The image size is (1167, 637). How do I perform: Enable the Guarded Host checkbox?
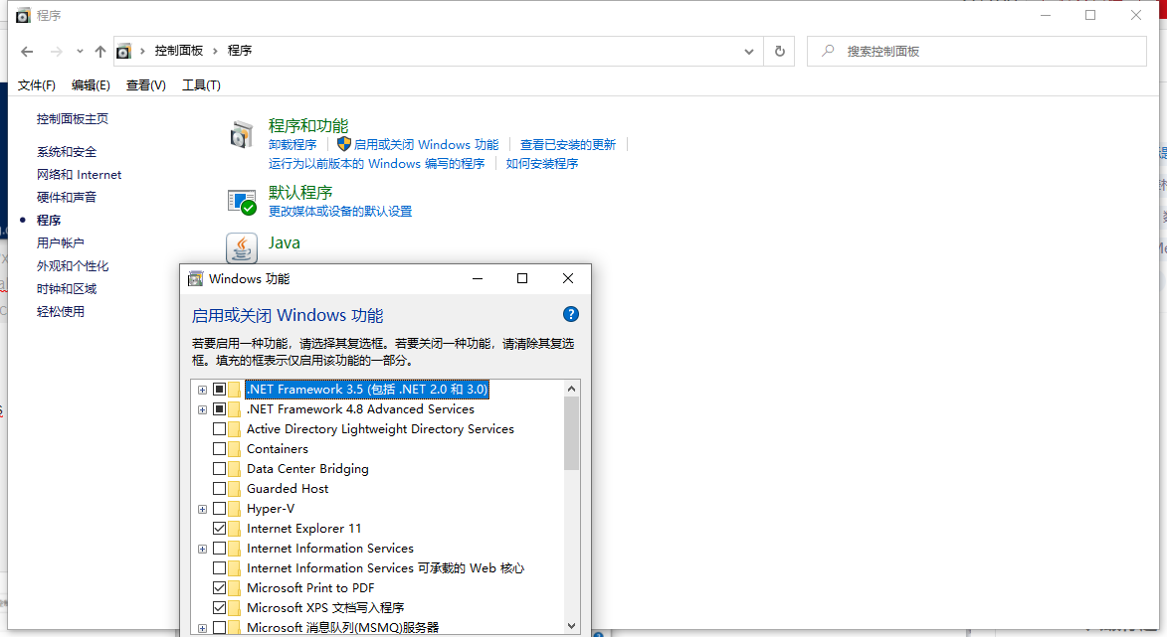point(220,488)
